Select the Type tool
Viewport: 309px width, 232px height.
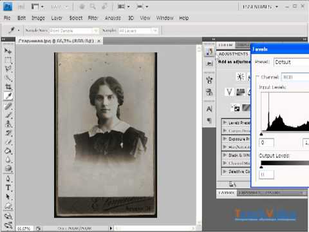coord(8,188)
